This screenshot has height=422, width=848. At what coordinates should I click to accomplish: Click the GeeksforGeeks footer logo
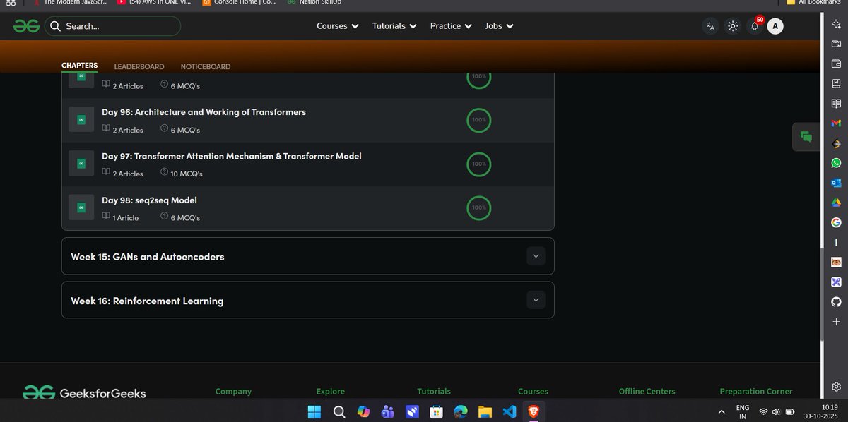tap(85, 393)
